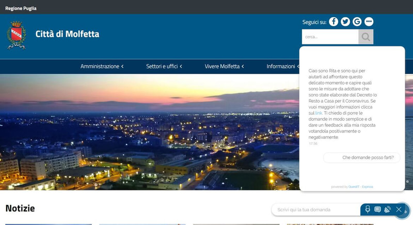Click the magnifying glass search button

point(366,37)
